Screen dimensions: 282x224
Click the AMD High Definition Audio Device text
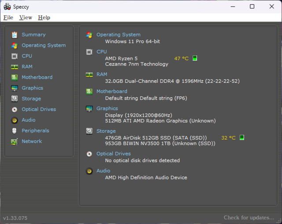click(146, 178)
